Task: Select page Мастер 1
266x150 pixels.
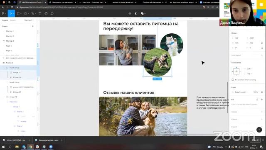Action: coord(10,31)
